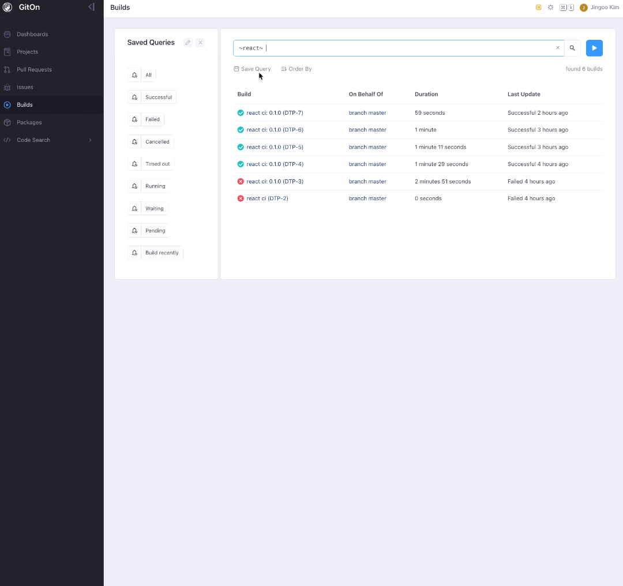The image size is (623, 586).
Task: Expand the Code Search submenu chevron
Action: coord(90,140)
